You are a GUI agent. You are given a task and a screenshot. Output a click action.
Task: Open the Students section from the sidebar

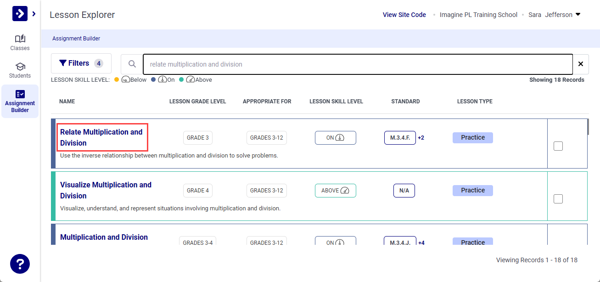click(20, 70)
